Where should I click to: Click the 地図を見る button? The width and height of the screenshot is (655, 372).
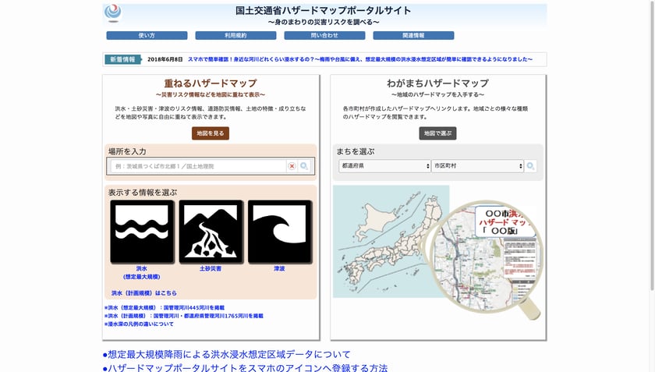tap(211, 133)
